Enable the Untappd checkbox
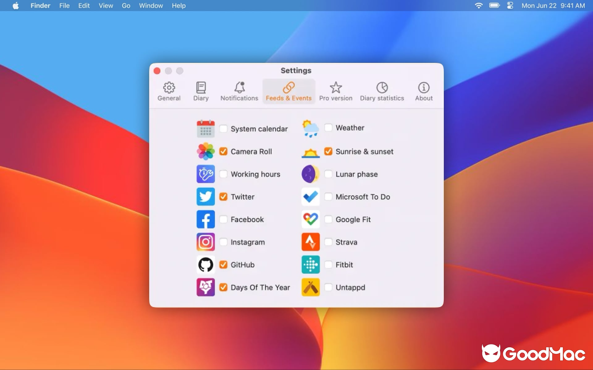593x370 pixels. pos(328,287)
